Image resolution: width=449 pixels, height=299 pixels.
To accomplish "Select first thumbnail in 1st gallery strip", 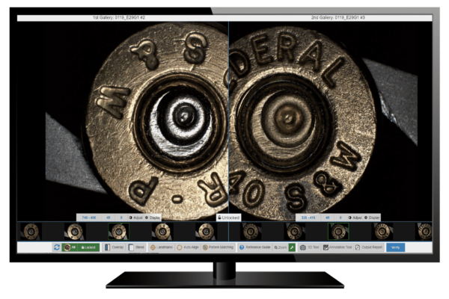I will [x=31, y=231].
